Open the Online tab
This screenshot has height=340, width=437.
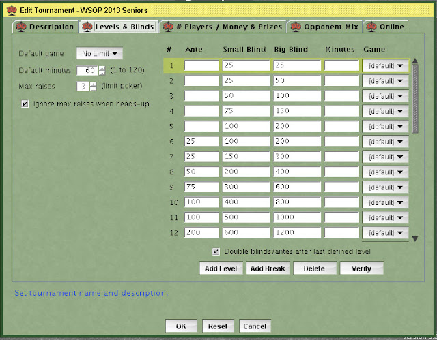pos(386,27)
